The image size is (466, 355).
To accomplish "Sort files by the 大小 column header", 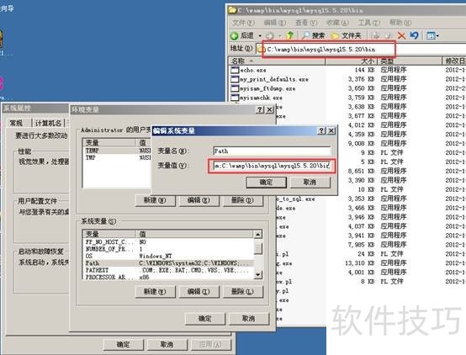I will pos(351,61).
